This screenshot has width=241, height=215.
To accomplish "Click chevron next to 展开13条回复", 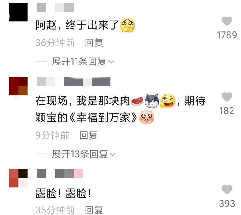I will coord(113,154).
